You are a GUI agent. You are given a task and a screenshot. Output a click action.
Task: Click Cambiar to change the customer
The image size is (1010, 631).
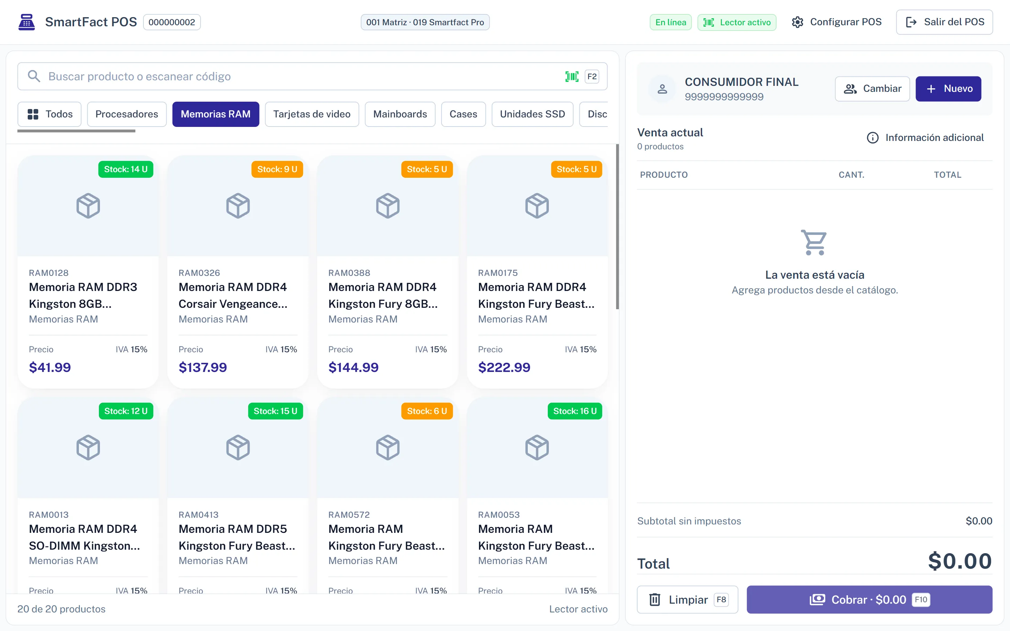click(x=872, y=89)
